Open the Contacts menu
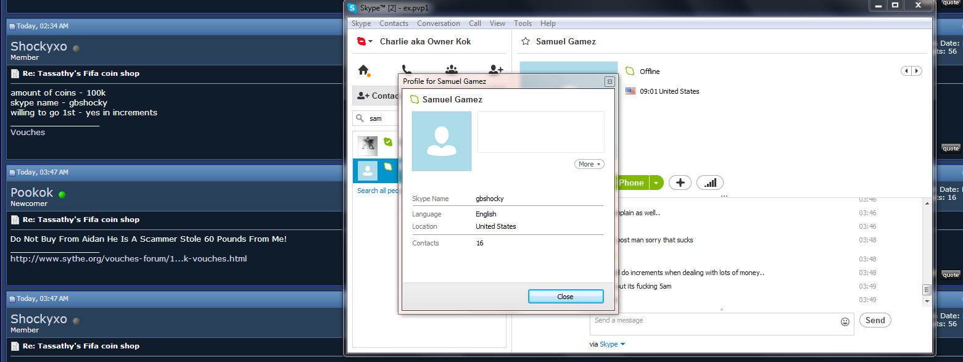The image size is (963, 362). 394,23
